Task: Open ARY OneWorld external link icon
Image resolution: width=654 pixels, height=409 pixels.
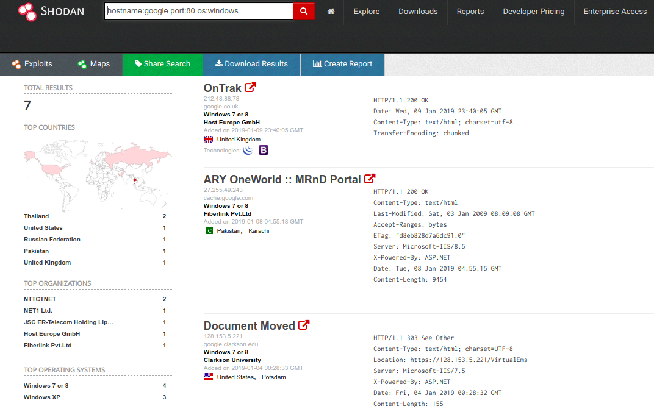Action: (370, 179)
